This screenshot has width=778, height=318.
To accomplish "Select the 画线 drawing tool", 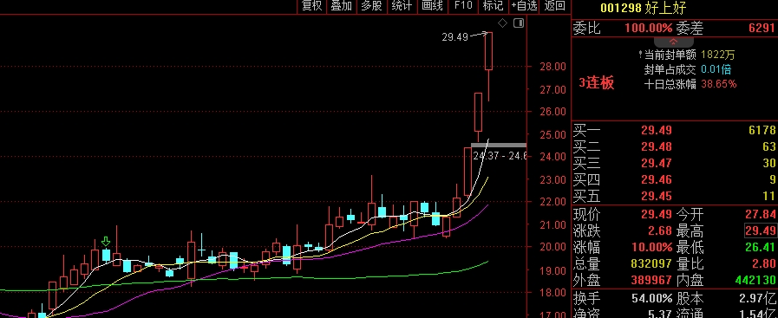I will [432, 6].
